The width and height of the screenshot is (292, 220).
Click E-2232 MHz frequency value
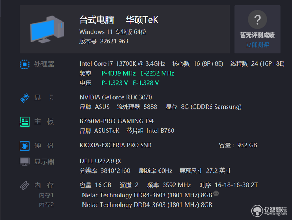(x=157, y=73)
